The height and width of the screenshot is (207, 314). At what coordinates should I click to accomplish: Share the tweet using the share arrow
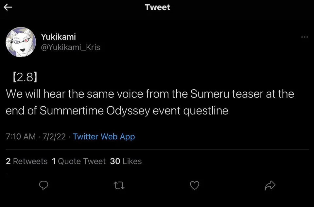click(270, 185)
